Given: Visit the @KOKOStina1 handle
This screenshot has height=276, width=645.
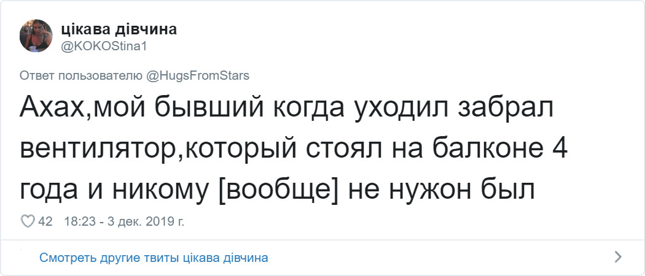Looking at the screenshot, I should (x=104, y=47).
